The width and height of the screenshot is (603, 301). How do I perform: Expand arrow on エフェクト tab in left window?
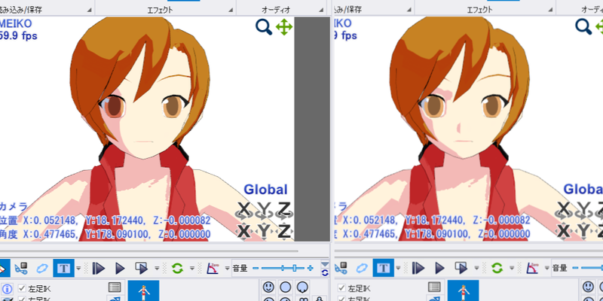[231, 10]
